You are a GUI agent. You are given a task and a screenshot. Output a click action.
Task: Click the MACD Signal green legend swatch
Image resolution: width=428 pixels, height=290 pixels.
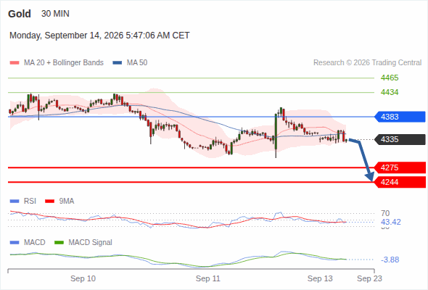(59, 243)
